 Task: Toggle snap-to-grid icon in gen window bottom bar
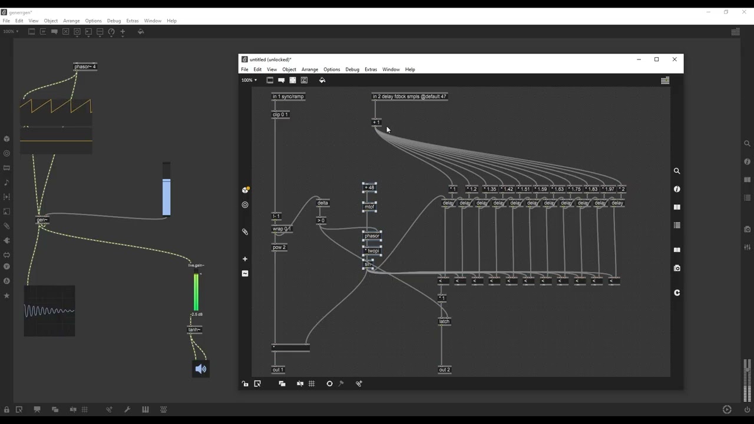click(x=300, y=383)
